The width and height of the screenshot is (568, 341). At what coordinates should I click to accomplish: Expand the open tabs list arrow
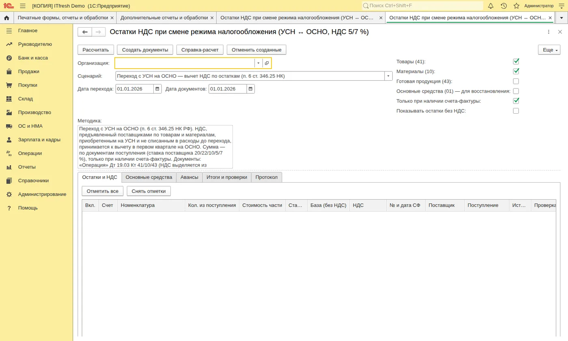pos(561,18)
